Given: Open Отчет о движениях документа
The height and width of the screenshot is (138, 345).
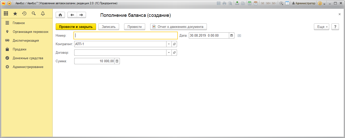Looking at the screenshot, I should coord(178,27).
